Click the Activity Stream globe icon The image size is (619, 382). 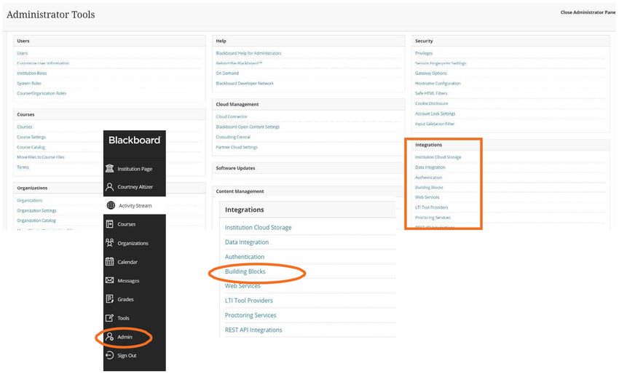coord(111,205)
